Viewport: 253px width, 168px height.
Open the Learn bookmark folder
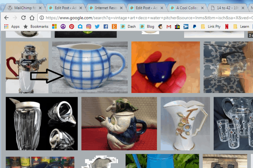[x=241, y=27]
